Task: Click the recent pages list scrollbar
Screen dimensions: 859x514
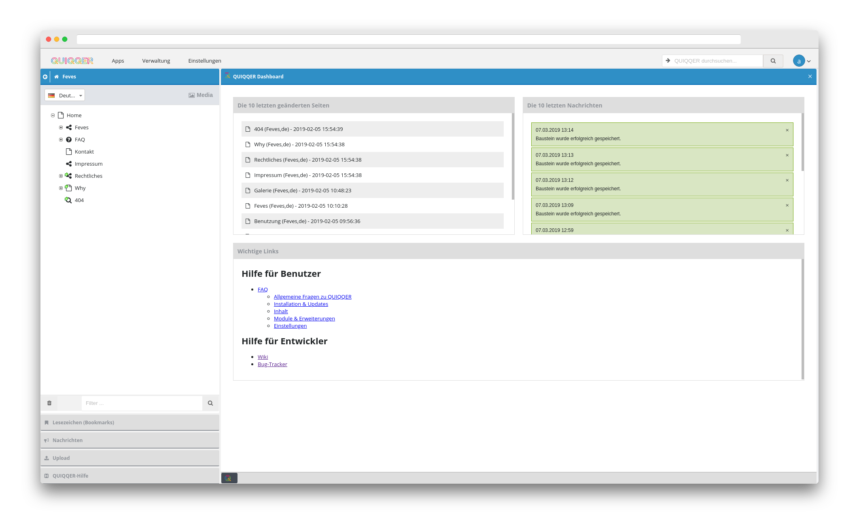Action: point(513,156)
